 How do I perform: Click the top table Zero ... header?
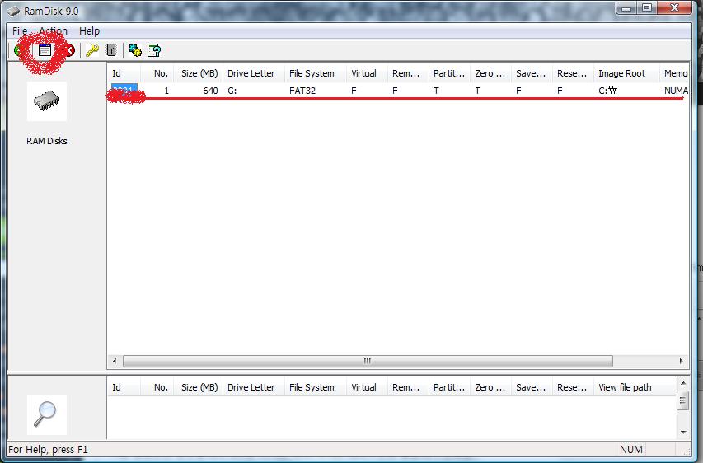click(491, 73)
